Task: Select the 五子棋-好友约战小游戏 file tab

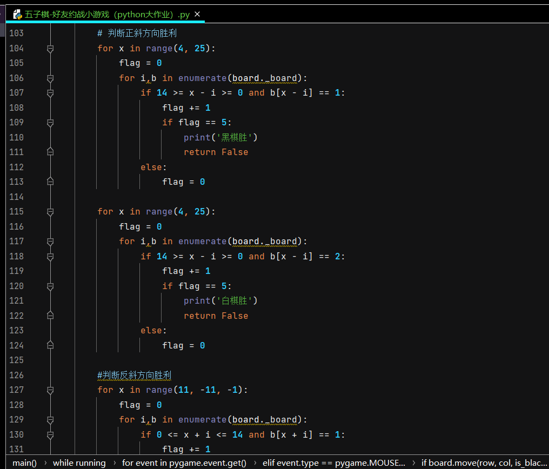Action: point(107,15)
